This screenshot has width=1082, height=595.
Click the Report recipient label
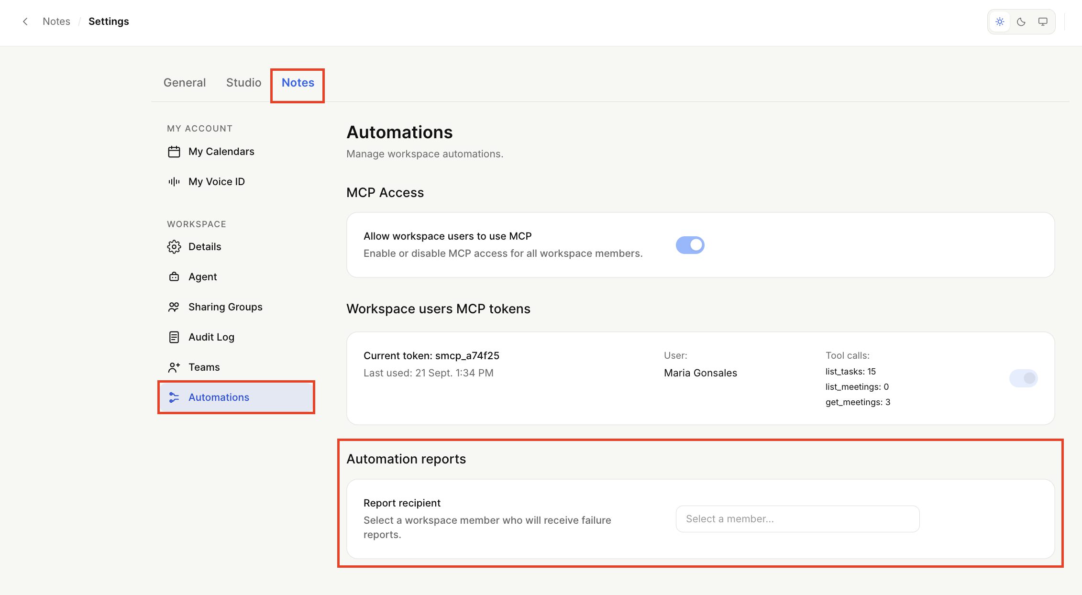402,503
